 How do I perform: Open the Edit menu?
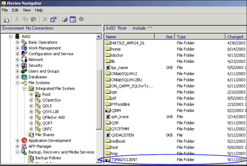[x=15, y=10]
